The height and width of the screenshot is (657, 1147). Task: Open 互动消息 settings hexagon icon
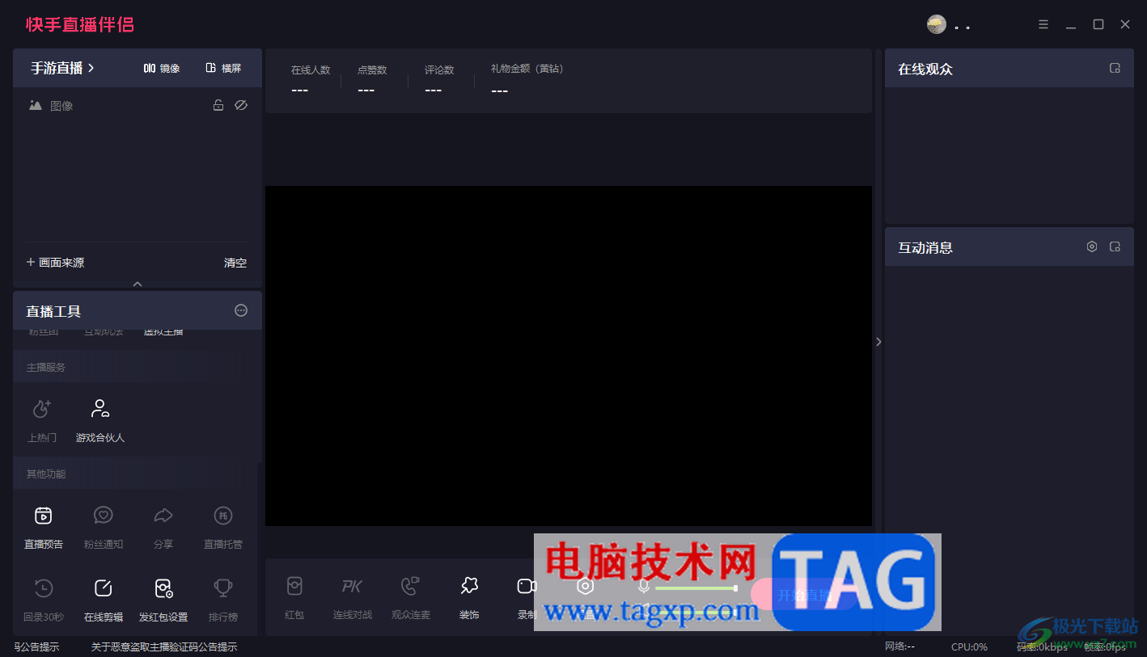[x=1092, y=246]
